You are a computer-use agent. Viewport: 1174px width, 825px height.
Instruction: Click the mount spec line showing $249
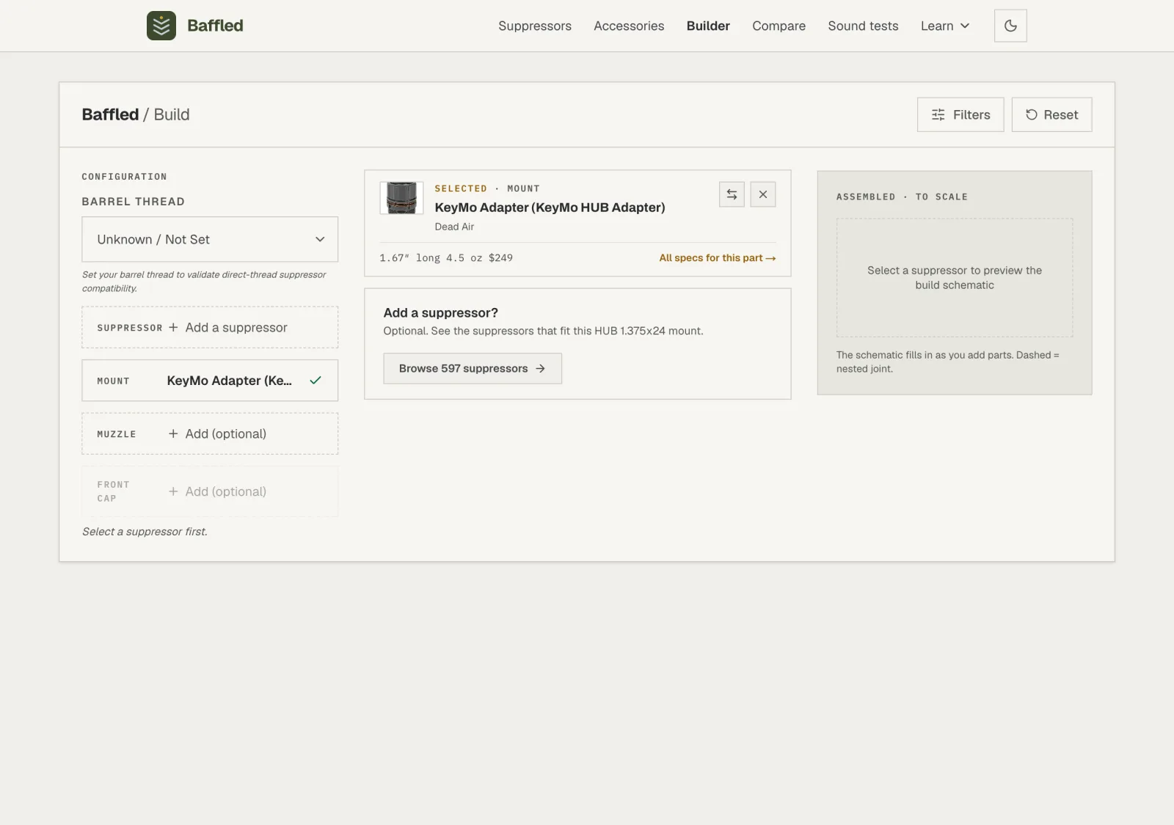point(446,258)
